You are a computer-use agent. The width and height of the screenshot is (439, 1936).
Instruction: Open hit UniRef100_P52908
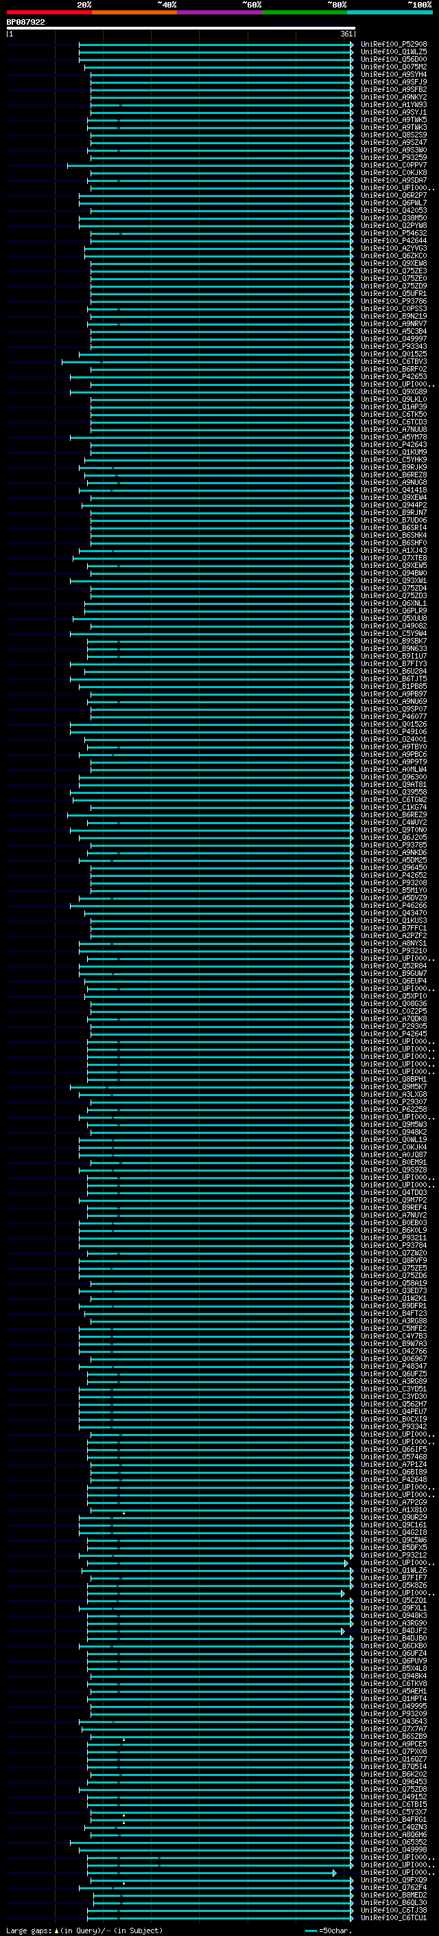[x=394, y=45]
